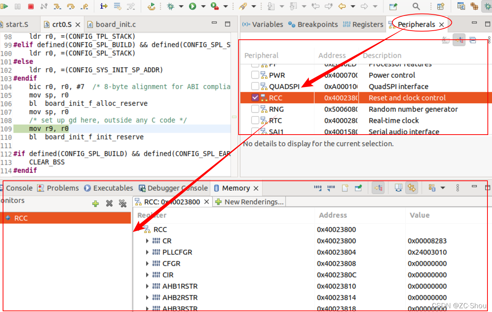
Task: Close the crt0.S editor tab
Action: point(78,25)
